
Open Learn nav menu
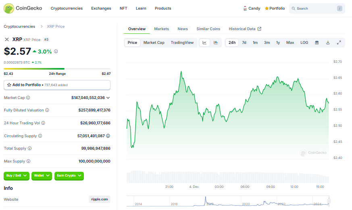click(x=141, y=8)
